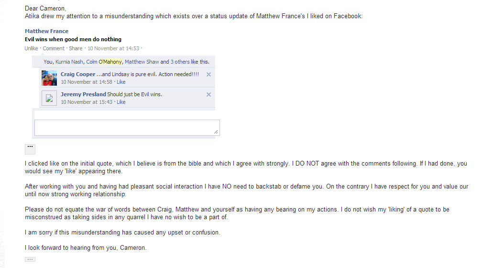Delete Jeremy Presland's comment using X

pyautogui.click(x=208, y=95)
